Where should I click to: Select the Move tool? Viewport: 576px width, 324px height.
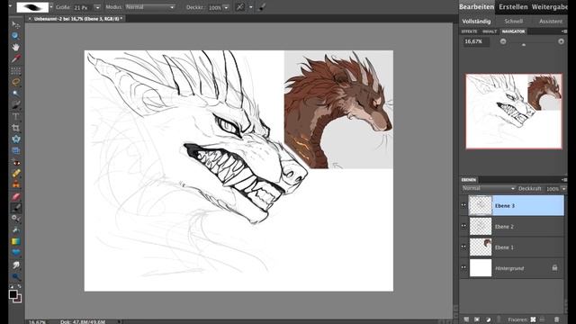coord(15,24)
